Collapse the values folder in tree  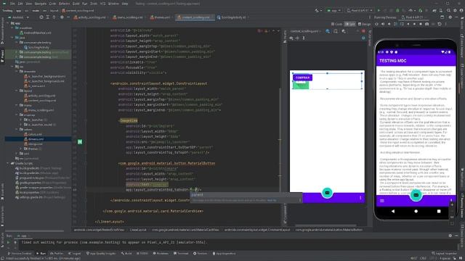tap(17, 129)
